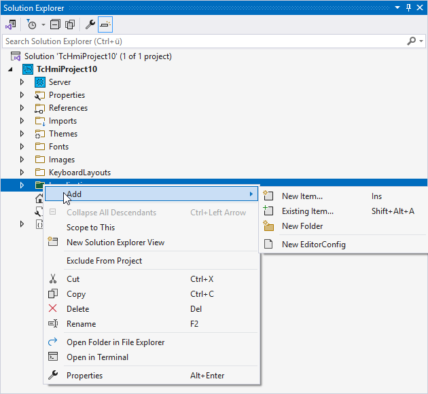Expand the Fonts folder
This screenshot has width=428, height=394.
click(x=22, y=147)
